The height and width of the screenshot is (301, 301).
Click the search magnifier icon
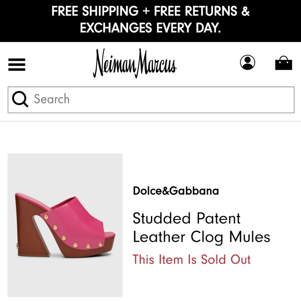click(20, 99)
